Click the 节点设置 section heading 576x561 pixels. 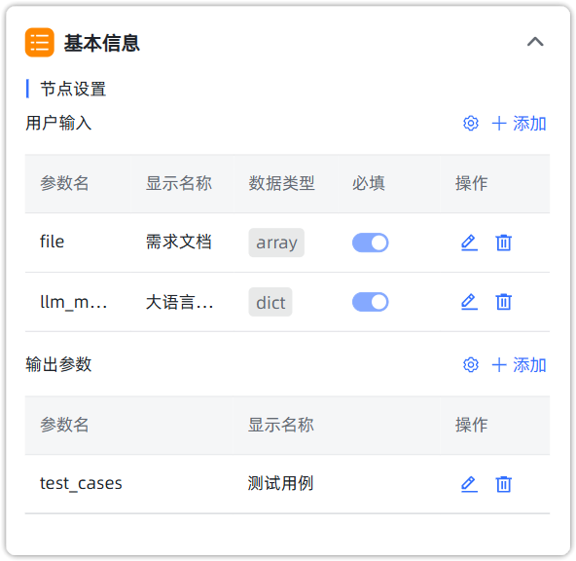point(73,89)
